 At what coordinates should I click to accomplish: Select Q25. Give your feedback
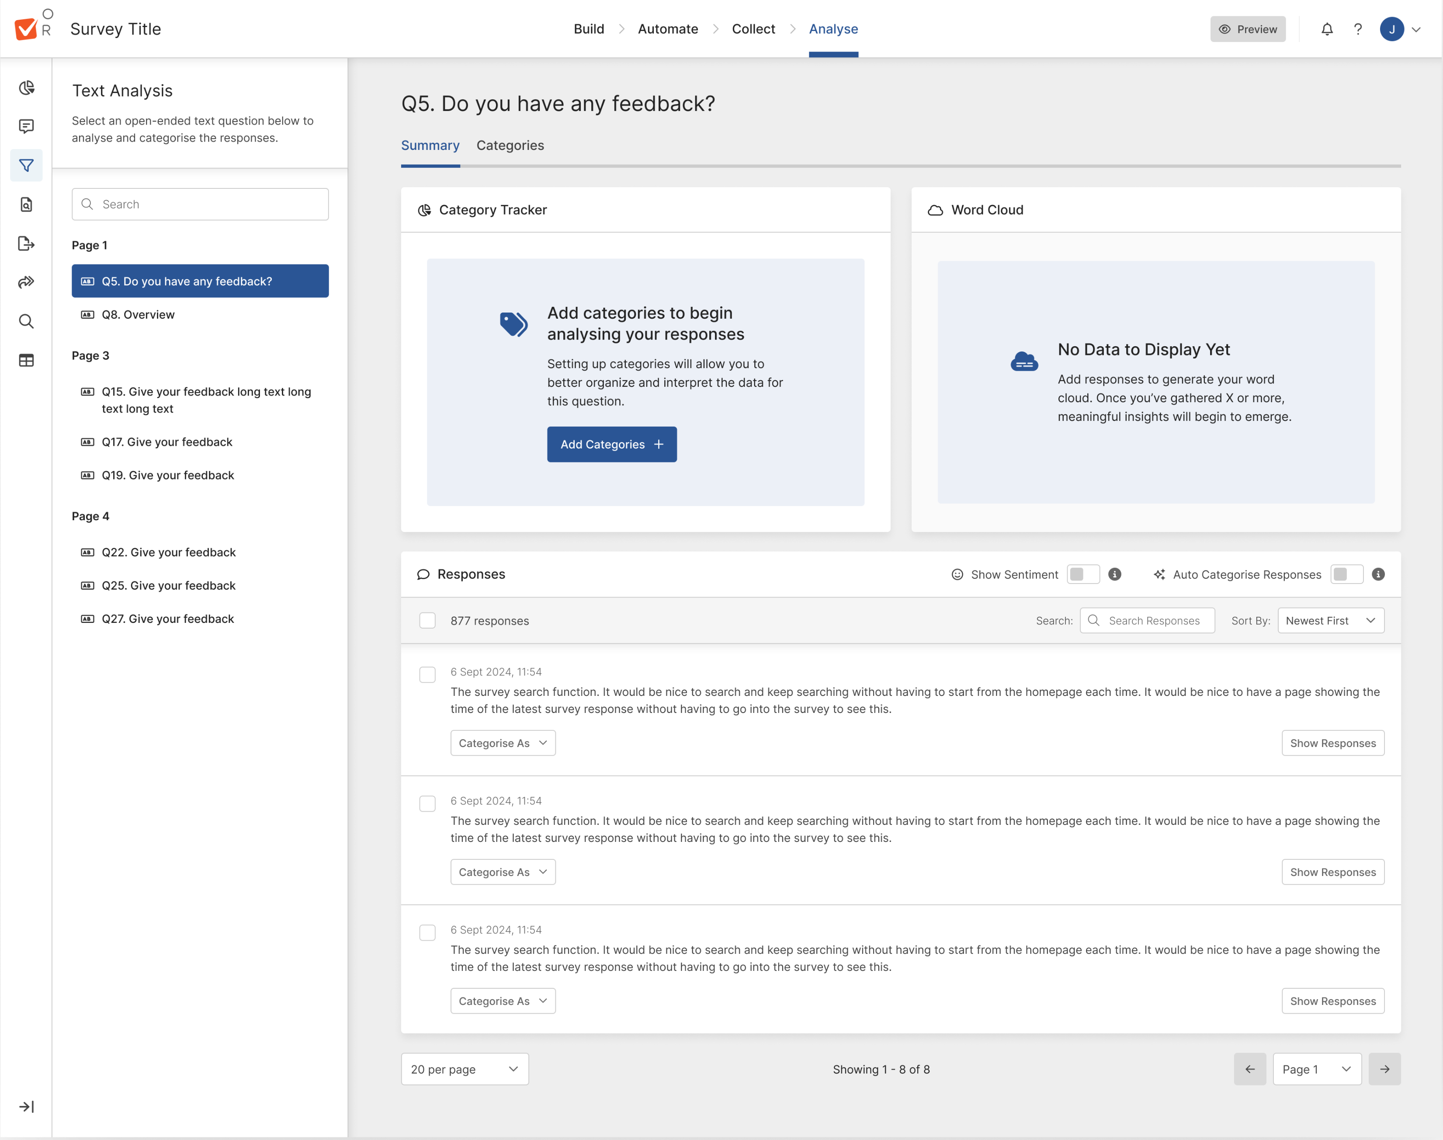200,585
